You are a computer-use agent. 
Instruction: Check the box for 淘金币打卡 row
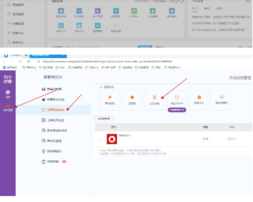pos(100,139)
